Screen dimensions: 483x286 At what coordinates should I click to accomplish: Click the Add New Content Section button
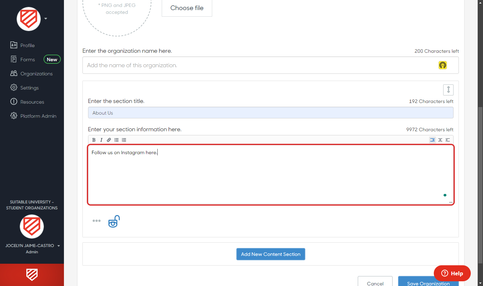[x=270, y=254]
